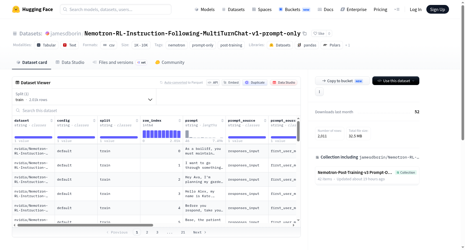Go to Buckets in top navigation

[x=294, y=9]
